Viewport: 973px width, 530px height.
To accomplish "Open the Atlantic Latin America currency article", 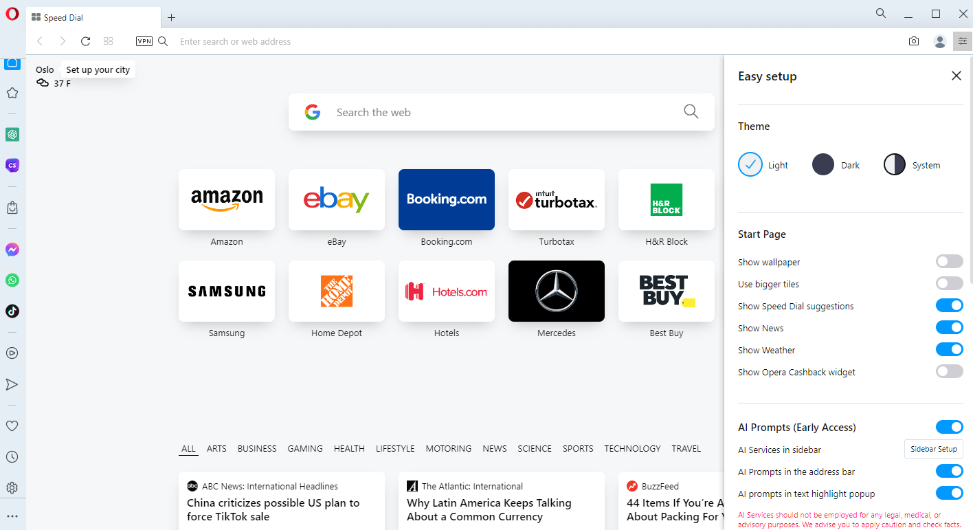I will pyautogui.click(x=489, y=509).
